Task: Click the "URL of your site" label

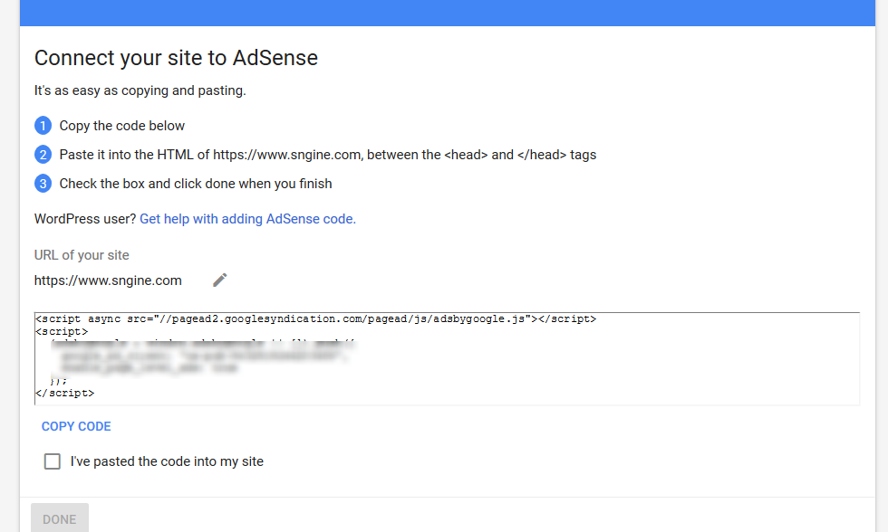Action: pos(82,255)
